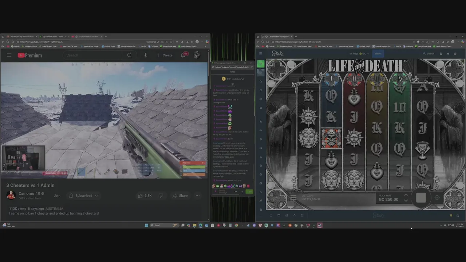Screen dimensions: 466x262
Task: Open the slot game hamburger menu
Action: coord(293,198)
